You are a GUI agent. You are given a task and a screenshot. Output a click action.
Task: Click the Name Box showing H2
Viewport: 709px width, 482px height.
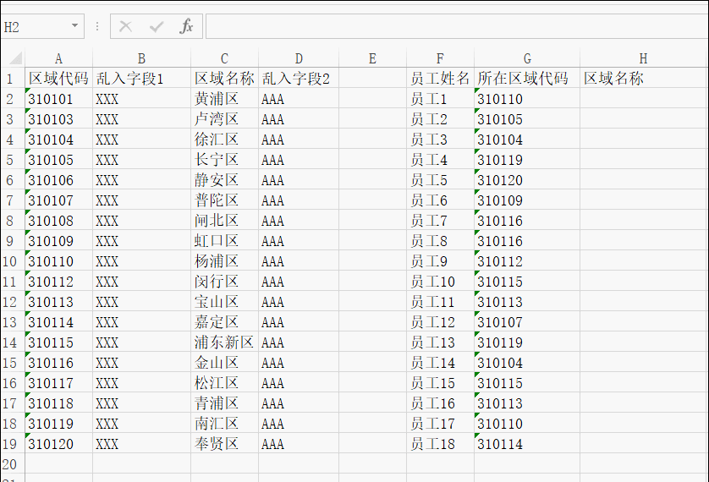point(42,27)
